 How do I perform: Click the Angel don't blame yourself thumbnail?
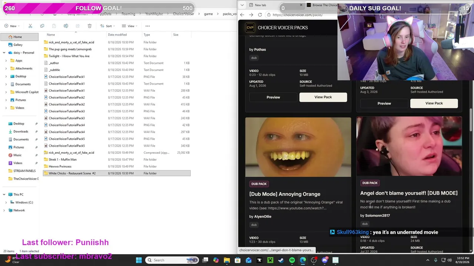409,146
